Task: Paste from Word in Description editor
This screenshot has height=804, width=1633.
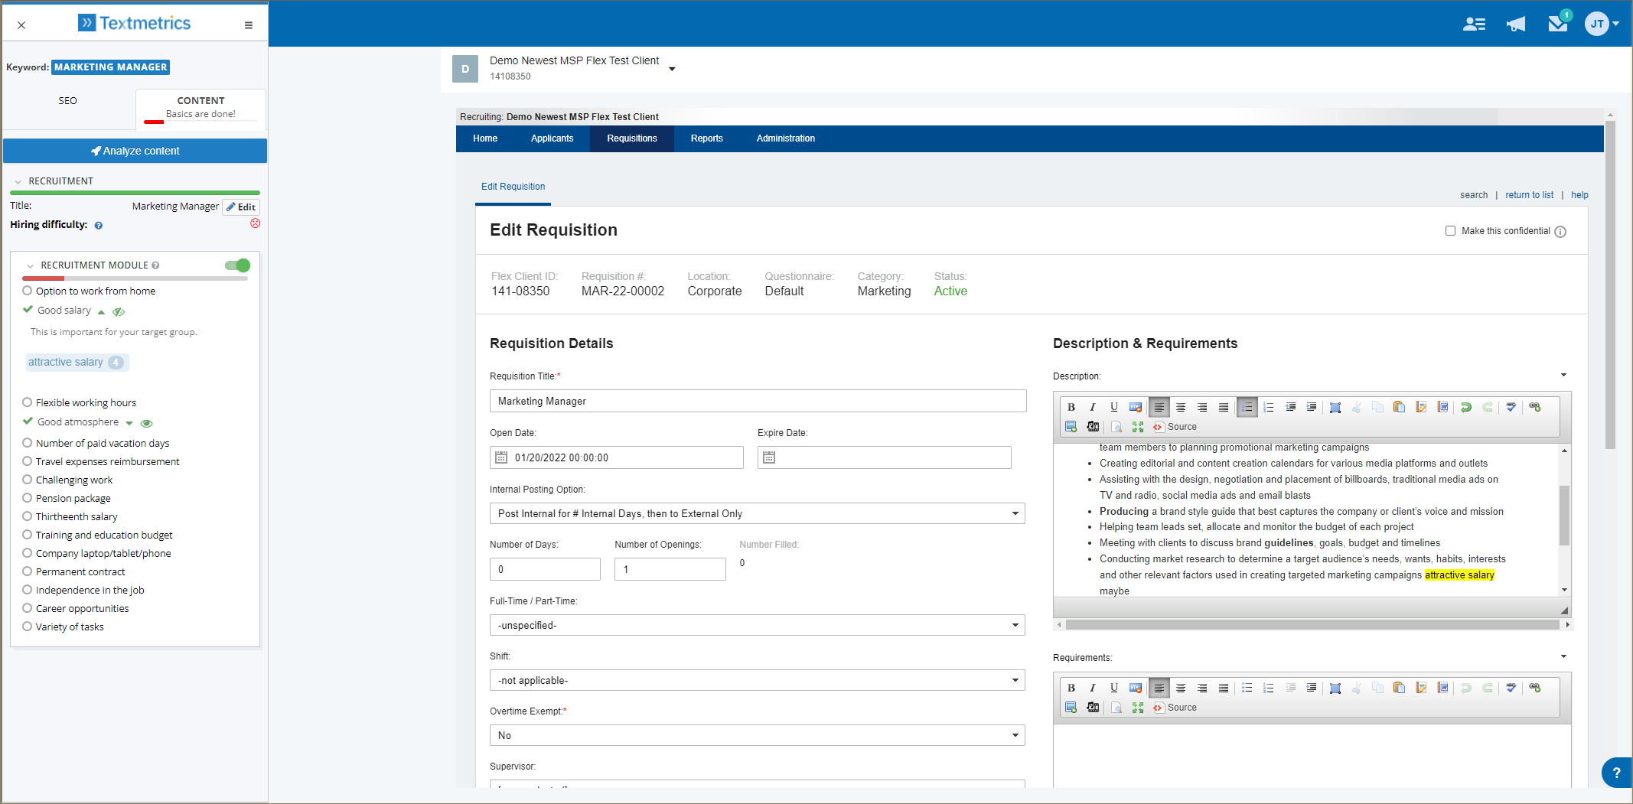Action: 1442,407
